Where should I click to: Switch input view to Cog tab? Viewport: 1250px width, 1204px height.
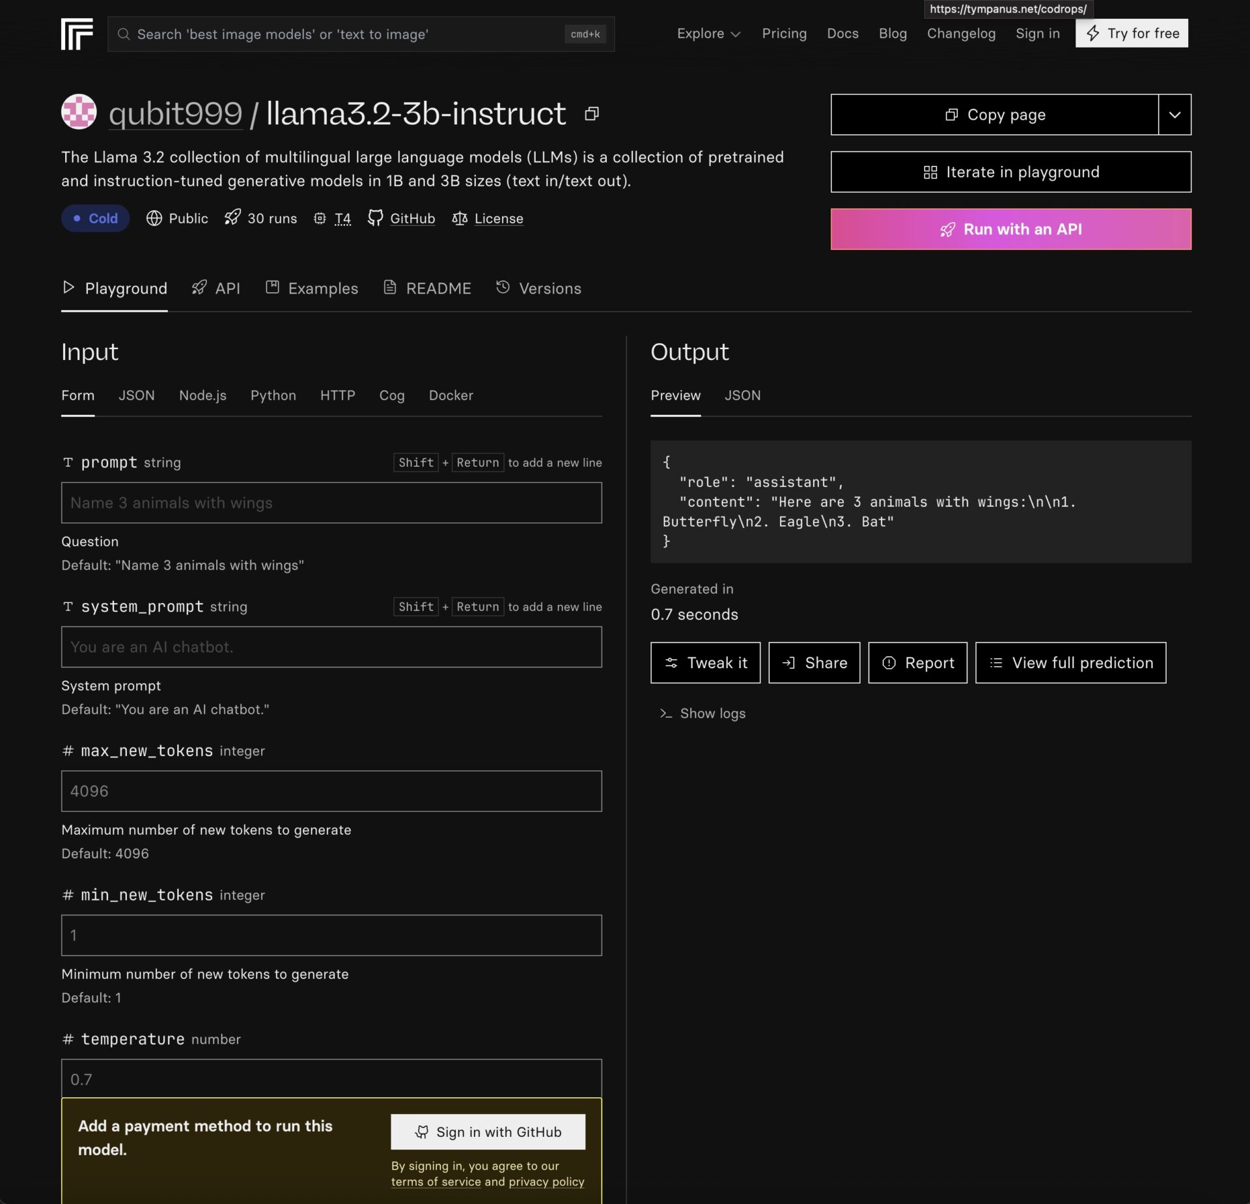[x=392, y=395]
